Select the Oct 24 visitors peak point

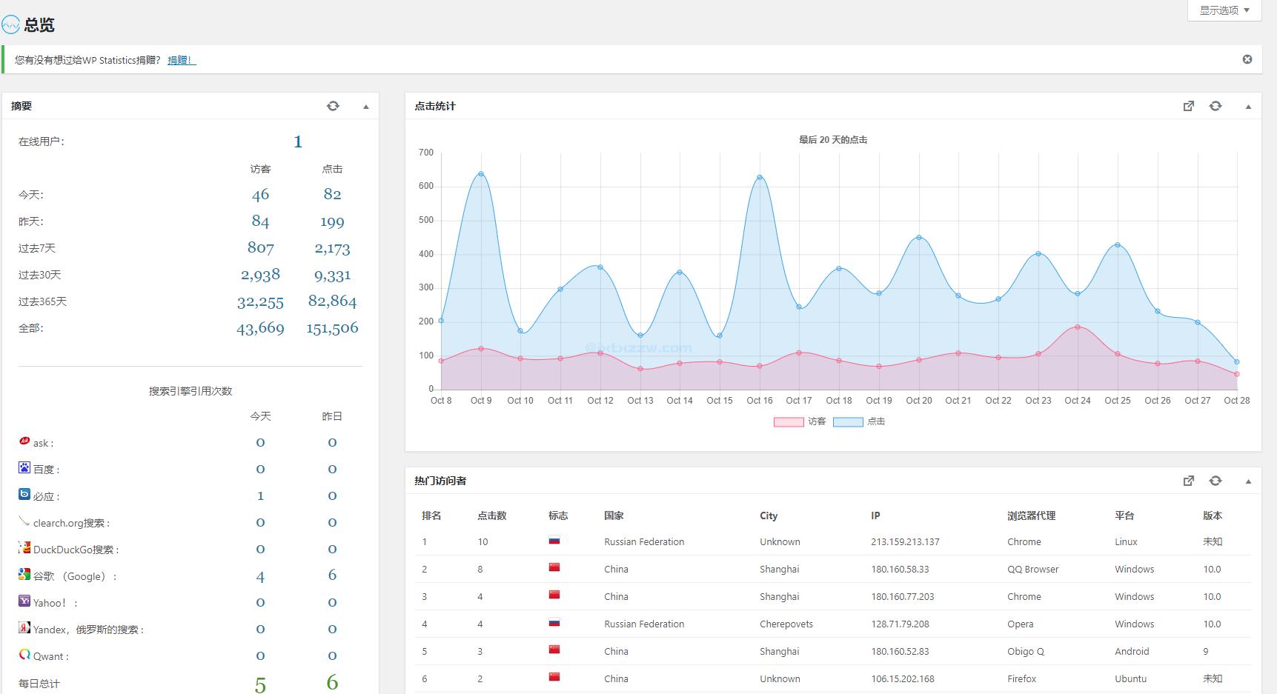click(x=1078, y=327)
